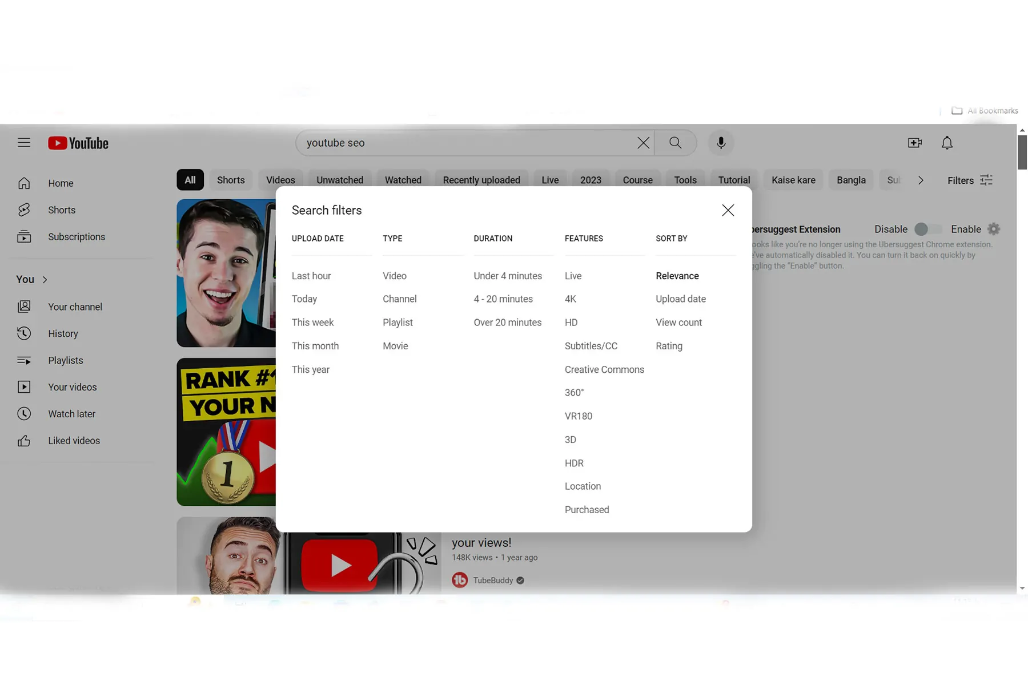
Task: Open Ubersuggest settings gear icon
Action: click(x=994, y=229)
